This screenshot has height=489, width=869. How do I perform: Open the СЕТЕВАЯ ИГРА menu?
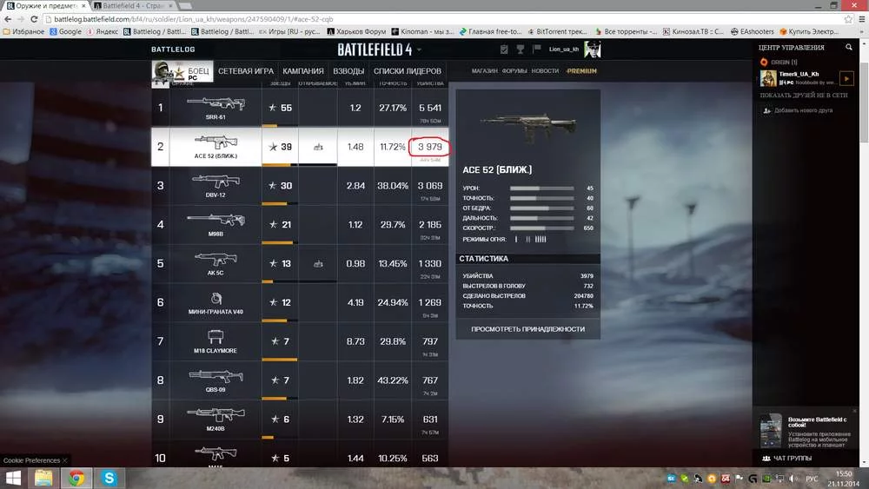(x=246, y=71)
